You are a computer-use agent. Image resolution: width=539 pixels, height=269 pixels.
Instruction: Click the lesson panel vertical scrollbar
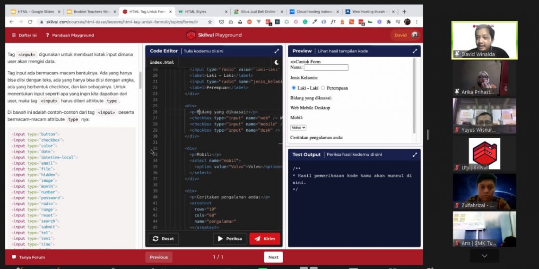tap(140, 80)
